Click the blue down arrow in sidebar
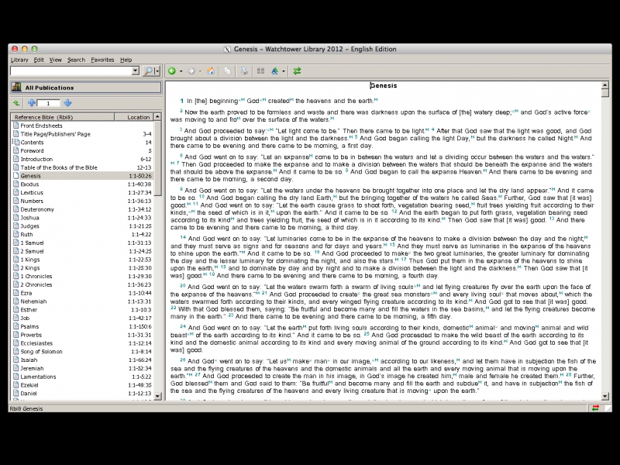620x465 pixels. [67, 103]
